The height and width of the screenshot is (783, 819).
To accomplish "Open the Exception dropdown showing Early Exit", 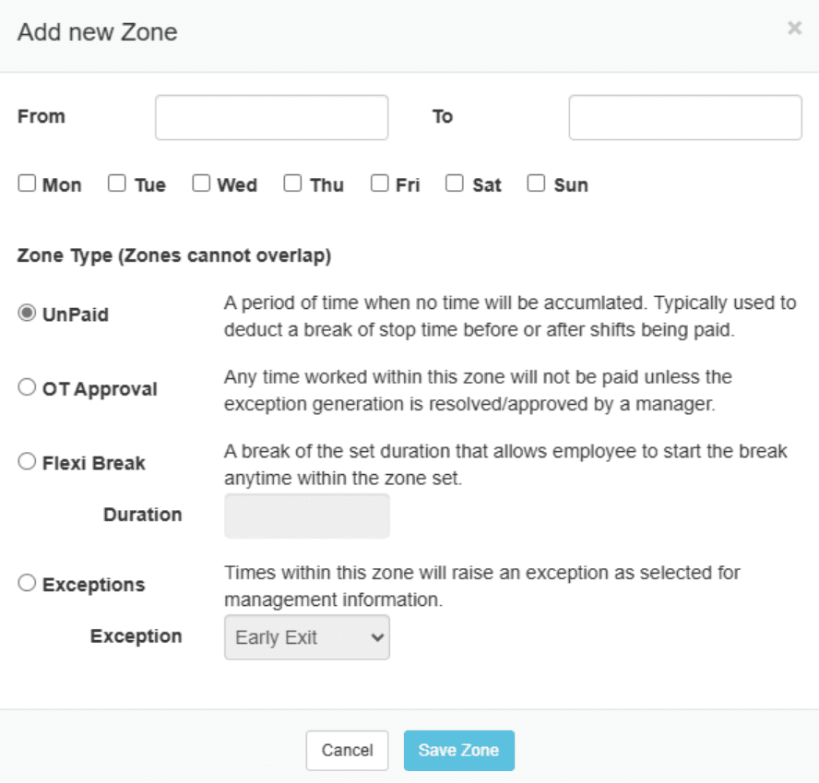I will click(x=306, y=637).
